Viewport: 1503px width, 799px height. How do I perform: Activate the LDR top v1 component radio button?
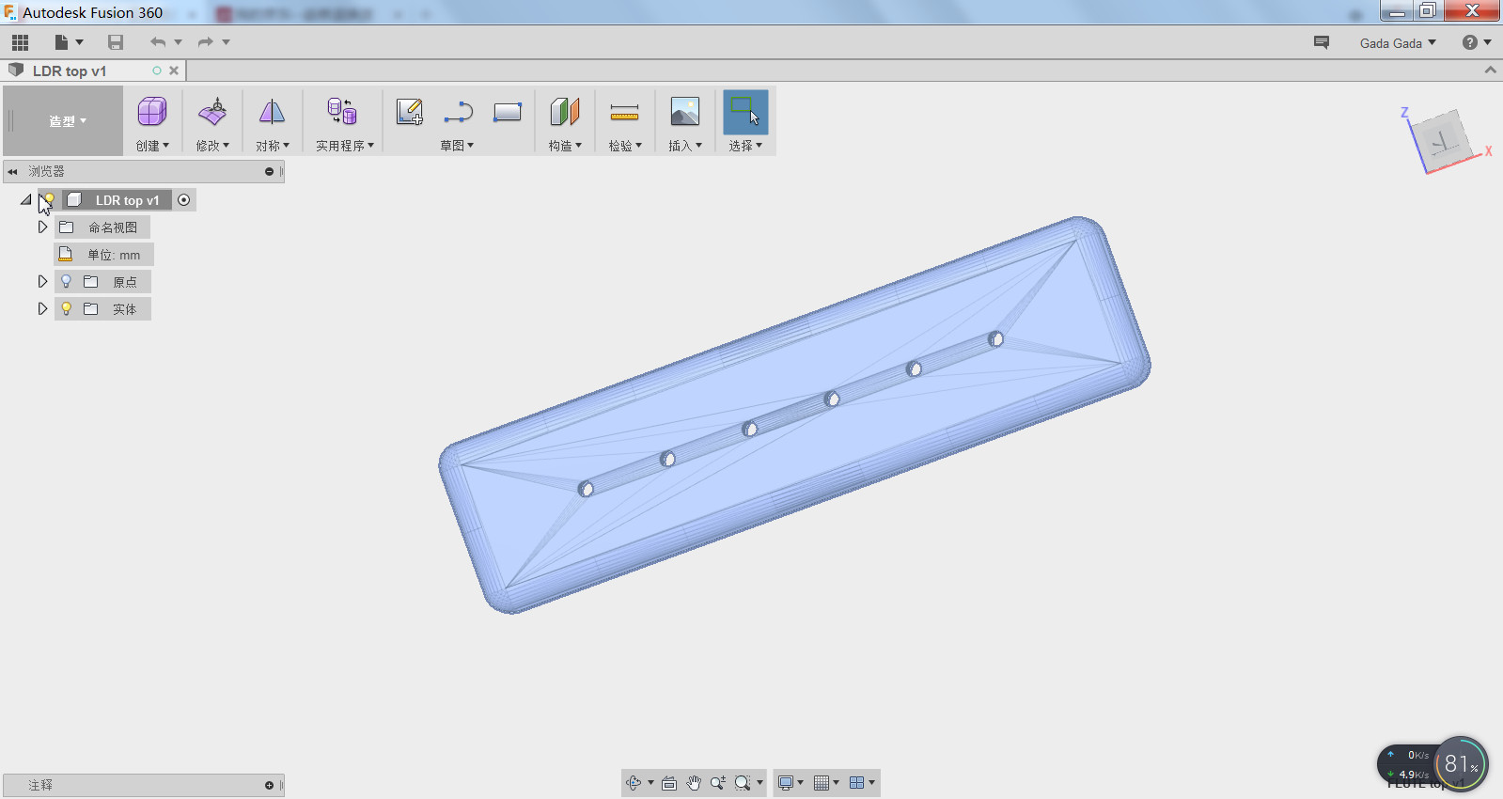tap(184, 199)
